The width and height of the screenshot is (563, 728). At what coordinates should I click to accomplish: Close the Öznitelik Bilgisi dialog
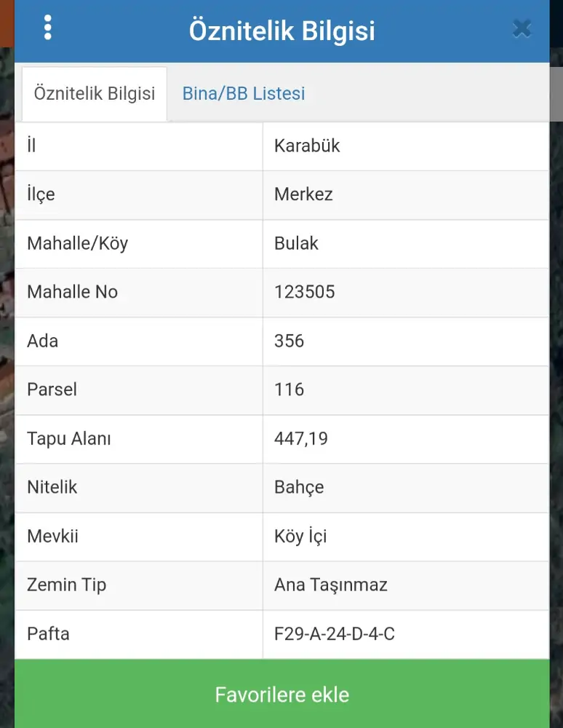pyautogui.click(x=522, y=29)
